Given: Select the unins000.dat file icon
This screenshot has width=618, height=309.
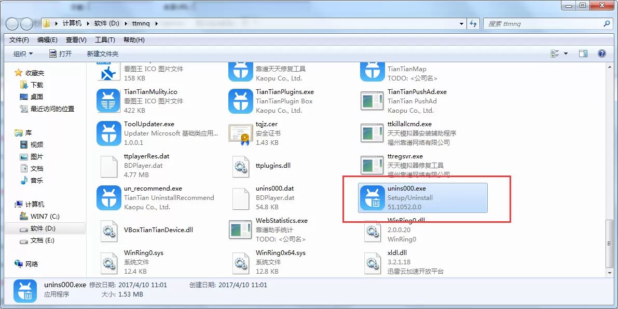Looking at the screenshot, I should point(240,198).
